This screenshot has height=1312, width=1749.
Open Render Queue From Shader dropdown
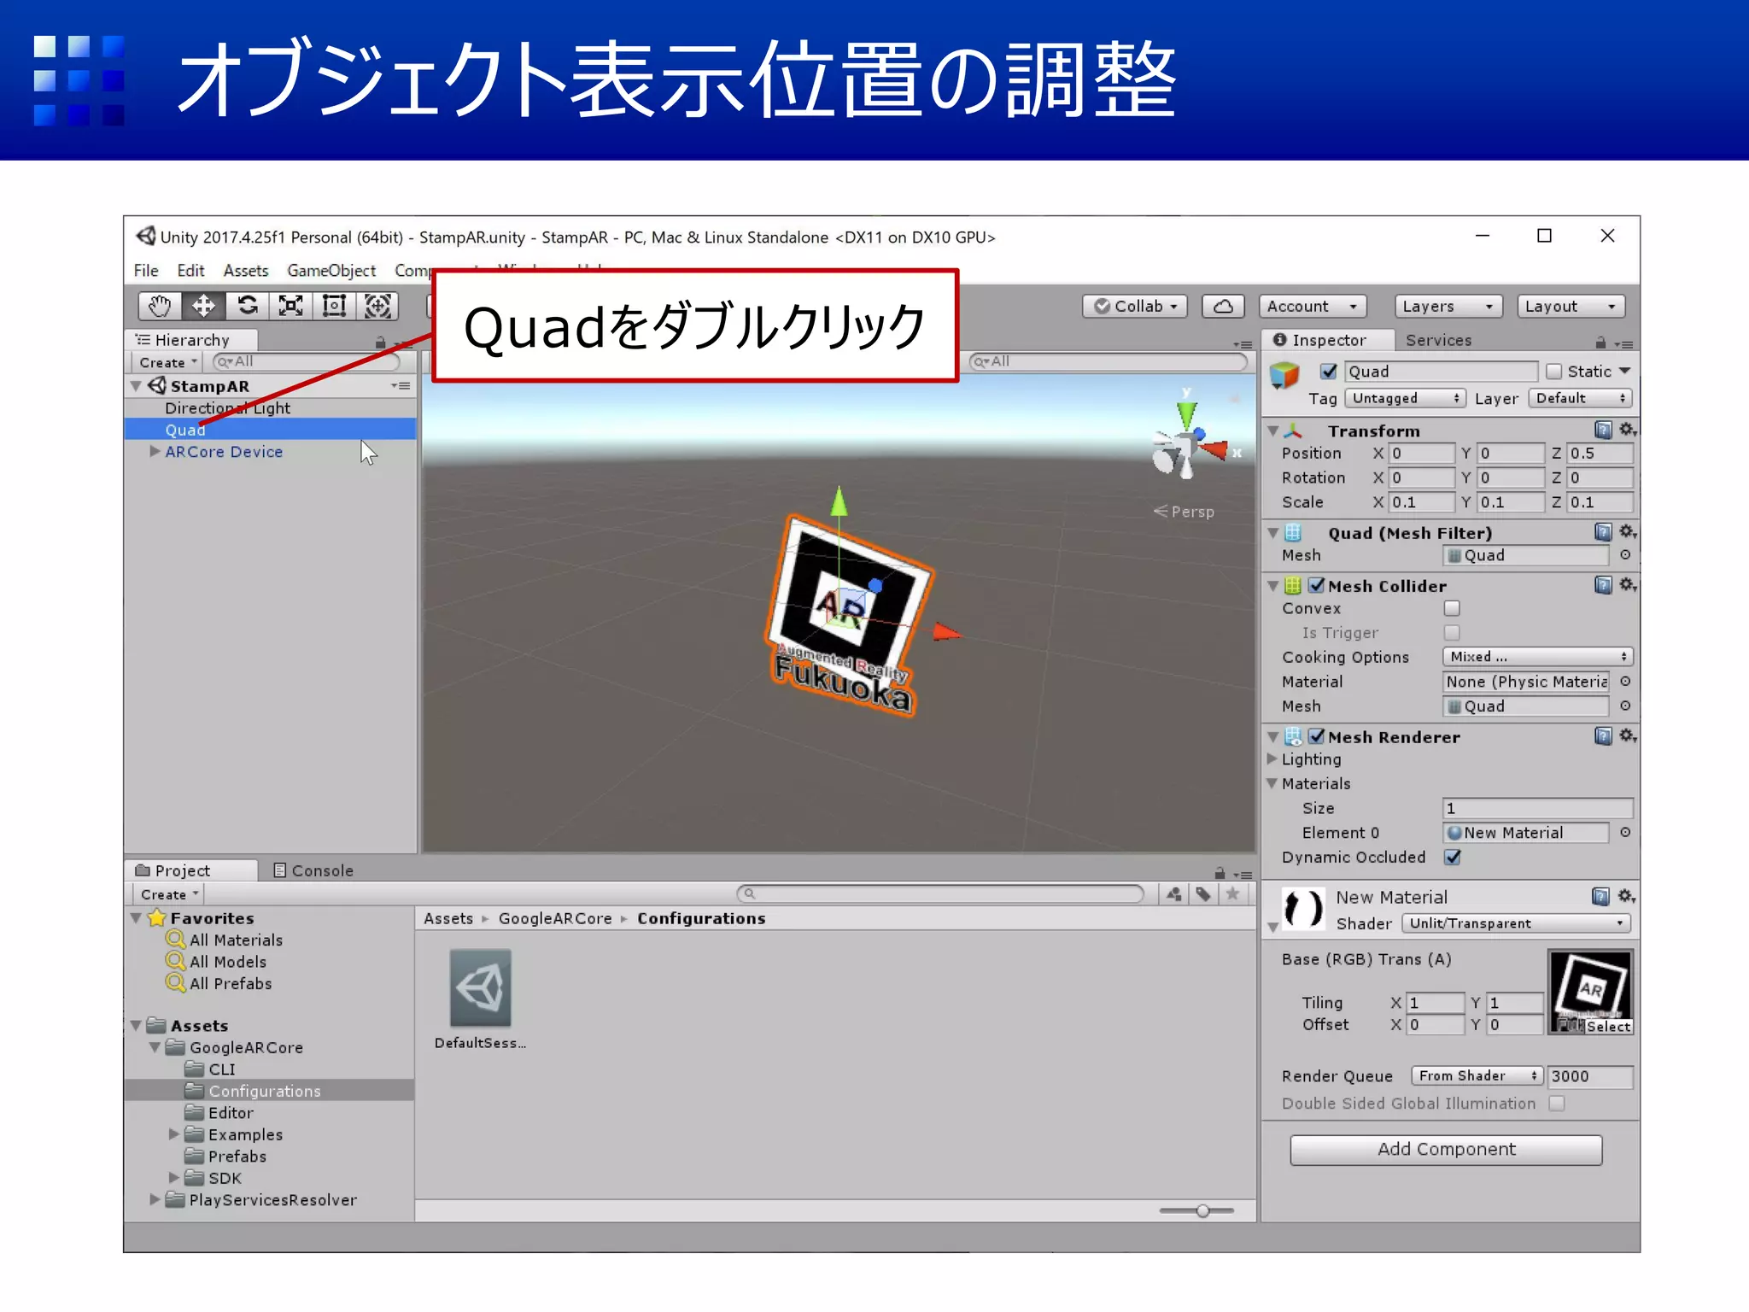[x=1477, y=1076]
